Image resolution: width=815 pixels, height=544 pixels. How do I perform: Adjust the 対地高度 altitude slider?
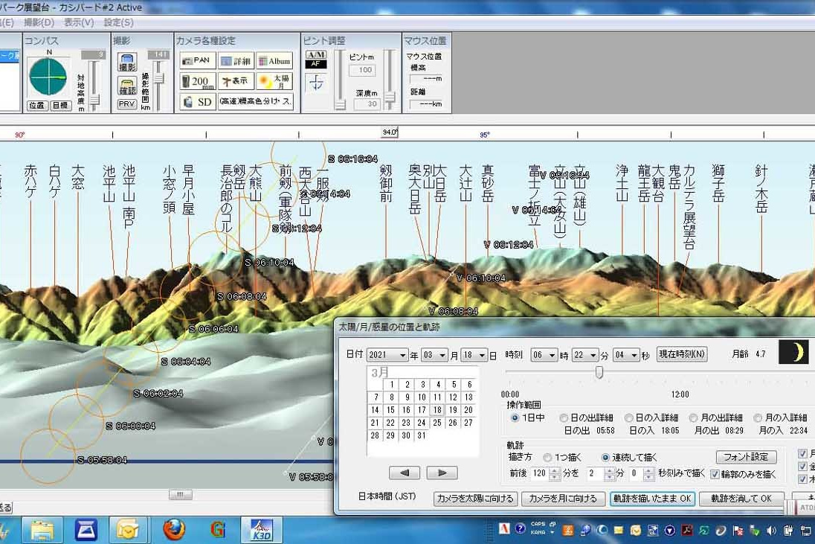[x=94, y=99]
